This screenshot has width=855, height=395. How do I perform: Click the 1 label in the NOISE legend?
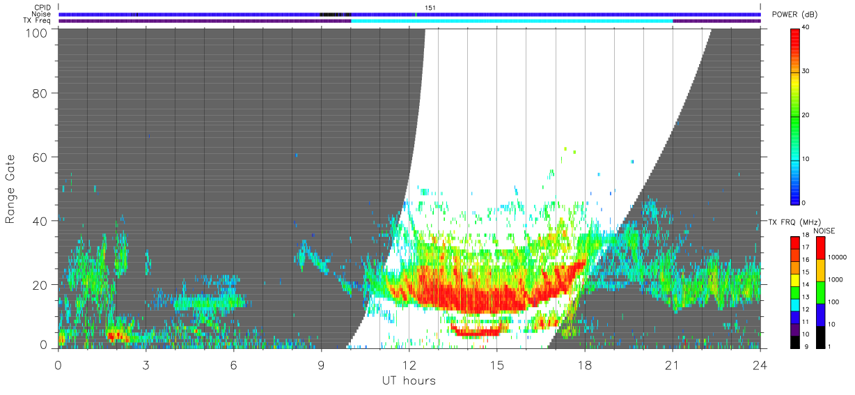[x=829, y=346]
